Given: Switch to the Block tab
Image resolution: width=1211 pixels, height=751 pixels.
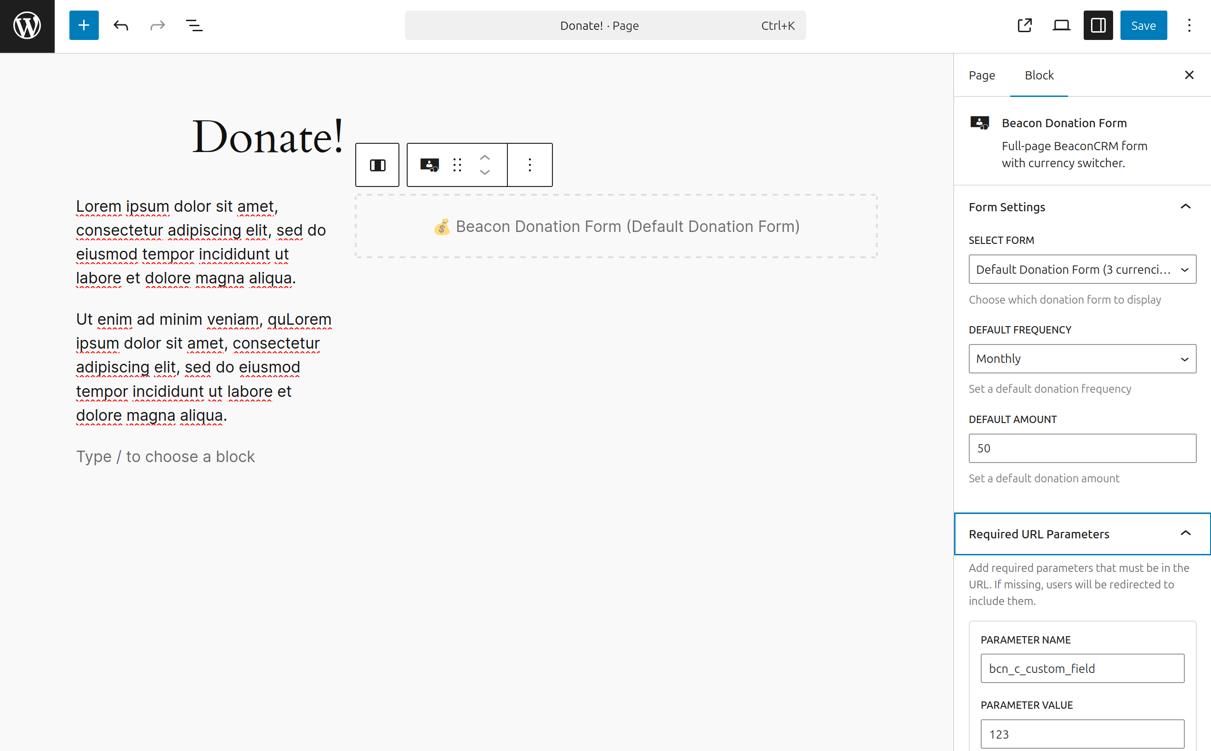Looking at the screenshot, I should click(1039, 75).
